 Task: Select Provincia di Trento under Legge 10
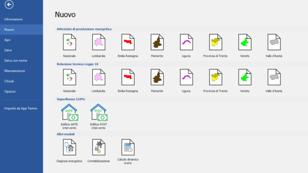(215, 81)
